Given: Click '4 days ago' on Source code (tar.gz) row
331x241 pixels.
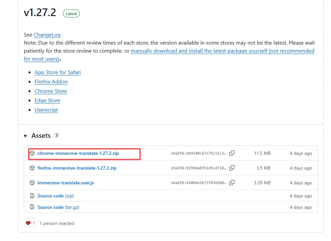Looking at the screenshot, I should click(x=301, y=207).
